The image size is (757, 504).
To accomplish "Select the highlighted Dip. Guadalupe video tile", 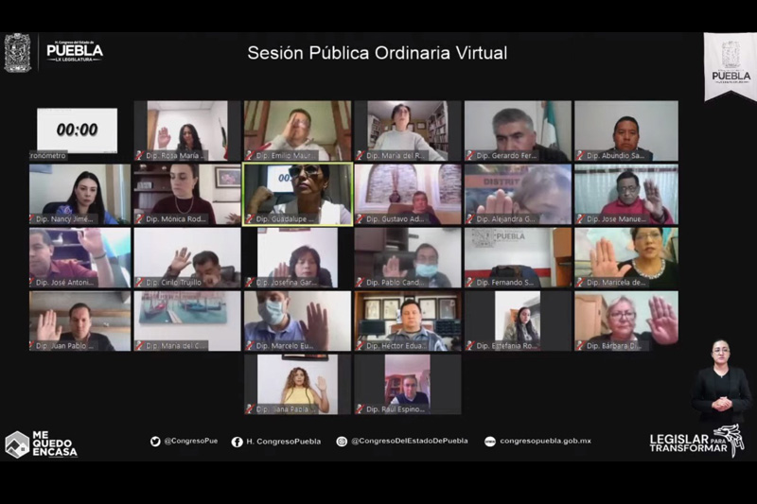I will click(298, 195).
